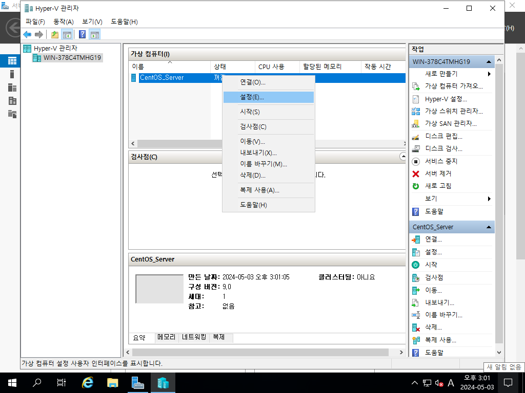
Task: Select the 요약 tab
Action: pos(139,338)
